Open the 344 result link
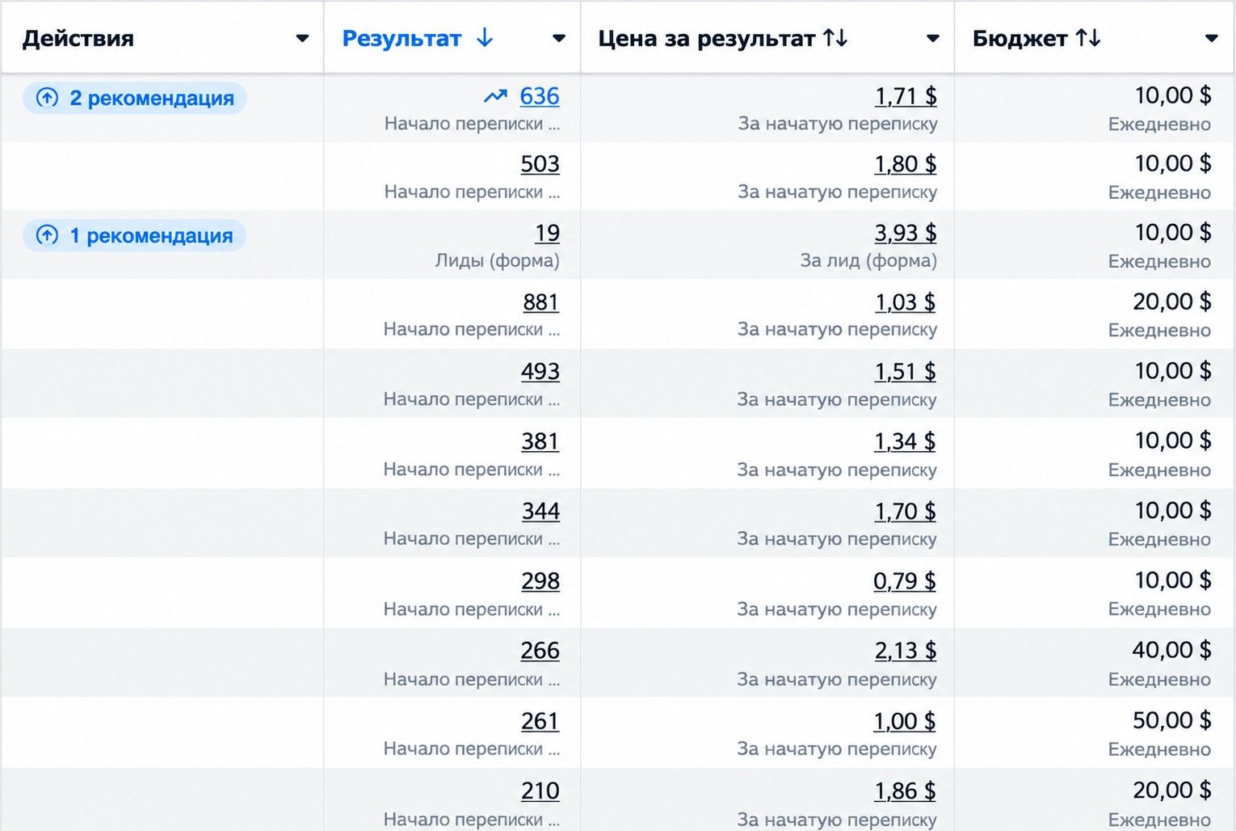Image resolution: width=1236 pixels, height=831 pixels. [x=540, y=511]
